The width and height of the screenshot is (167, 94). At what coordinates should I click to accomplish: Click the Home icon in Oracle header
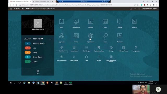click(131, 9)
